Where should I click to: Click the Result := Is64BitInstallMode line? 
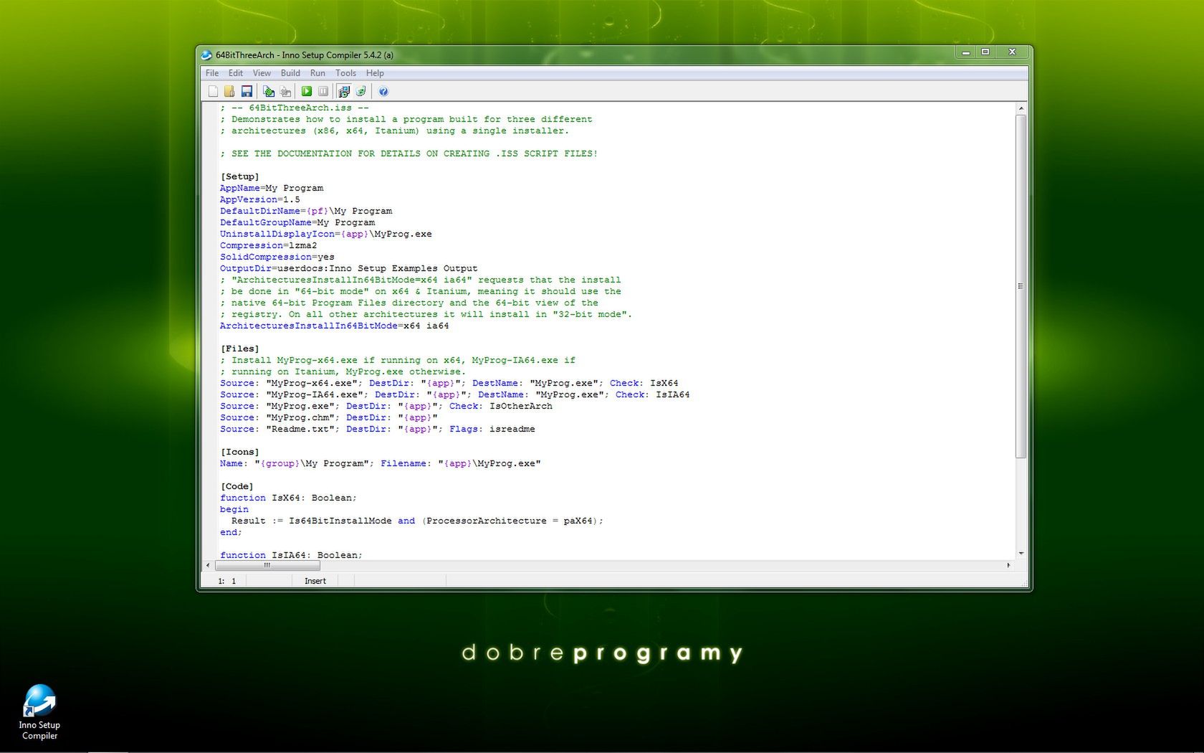coord(418,521)
